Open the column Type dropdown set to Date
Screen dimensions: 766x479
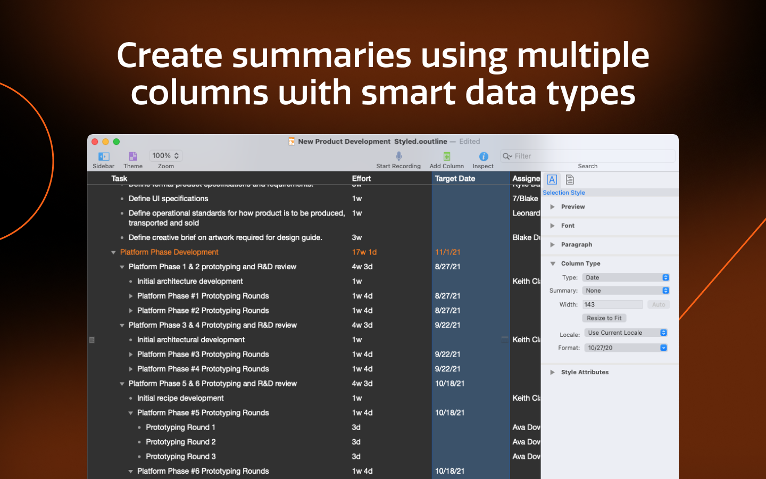click(x=626, y=278)
